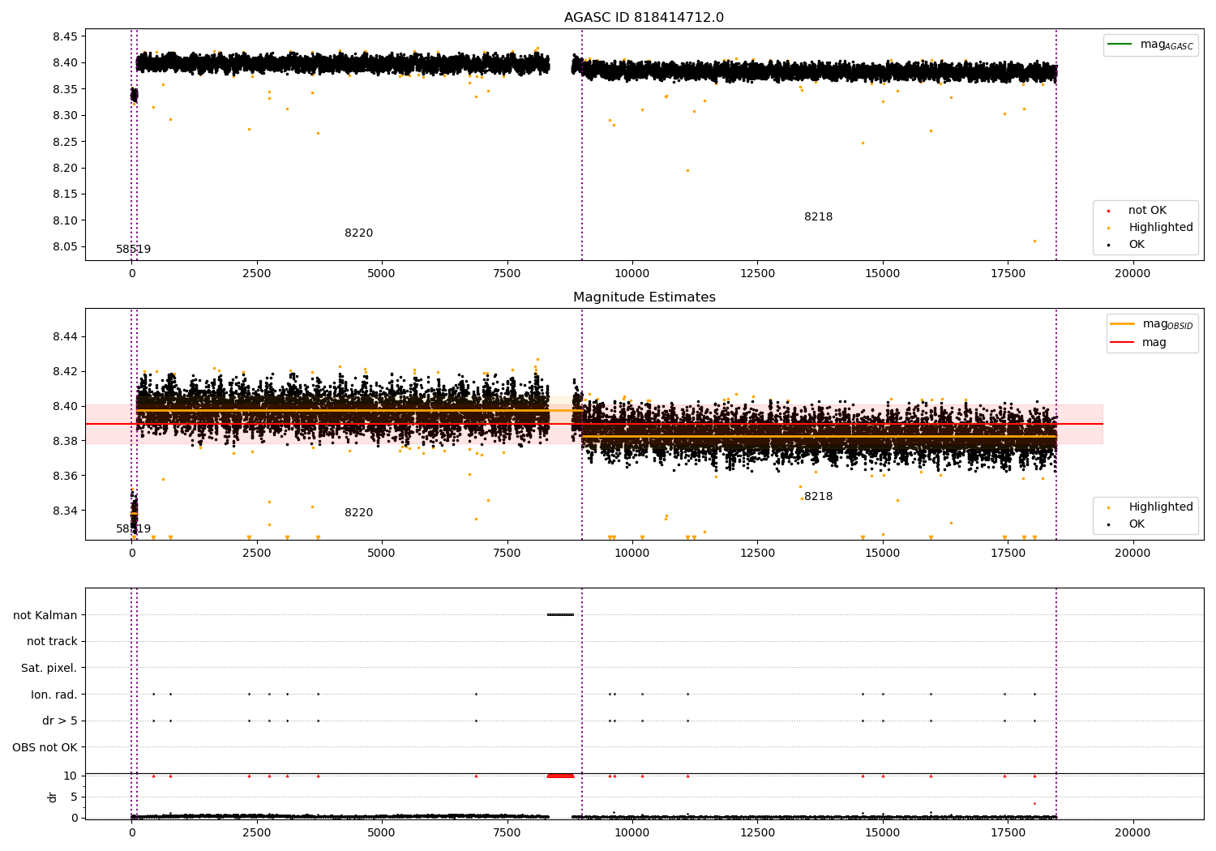Click the '8.45' y-axis tick in top plot
The width and height of the screenshot is (1216, 851).
(64, 37)
